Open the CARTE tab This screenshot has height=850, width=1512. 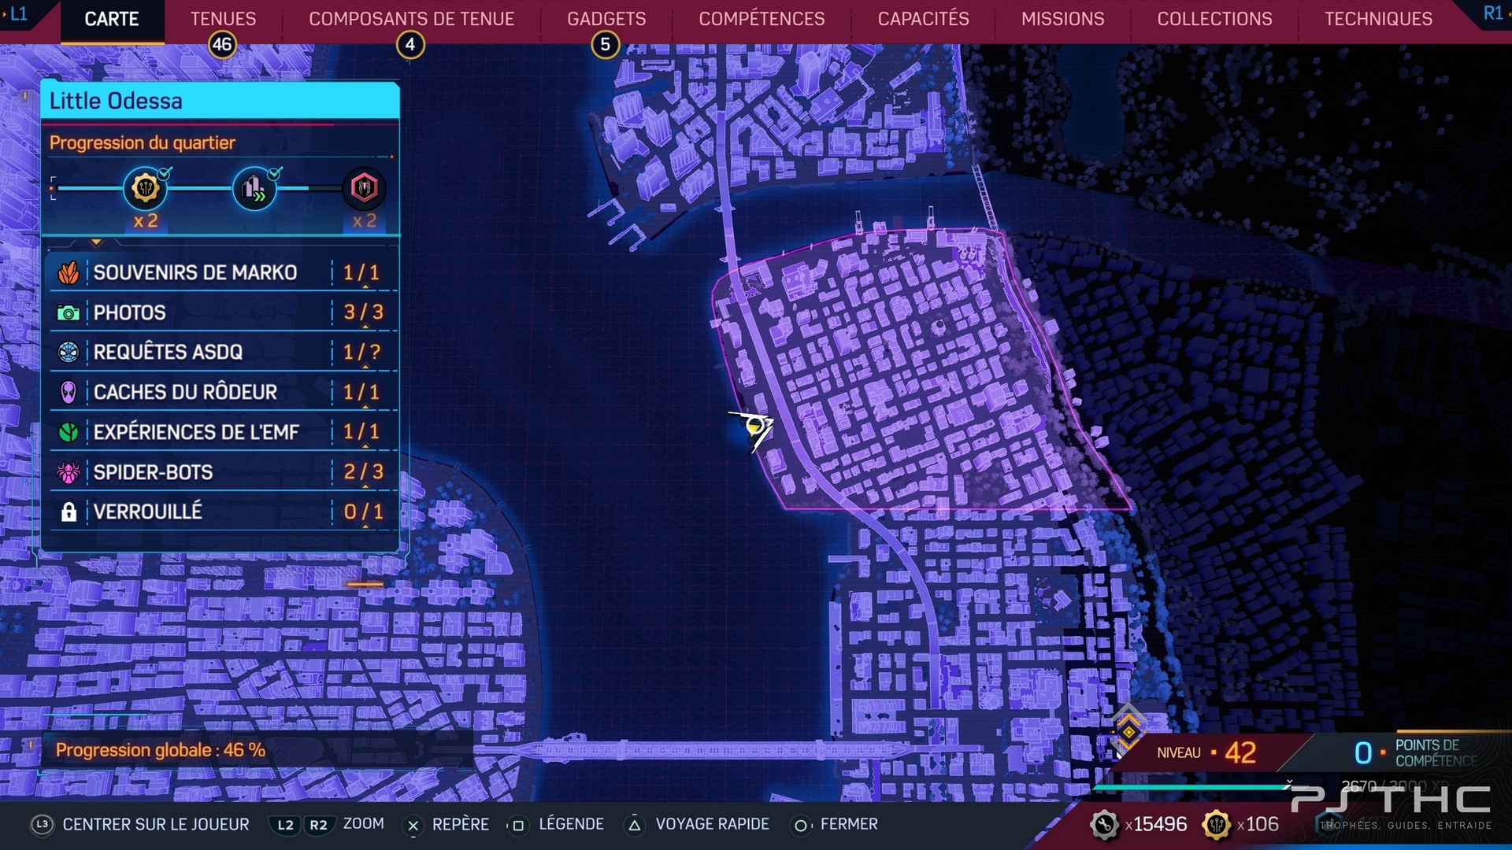(x=112, y=19)
